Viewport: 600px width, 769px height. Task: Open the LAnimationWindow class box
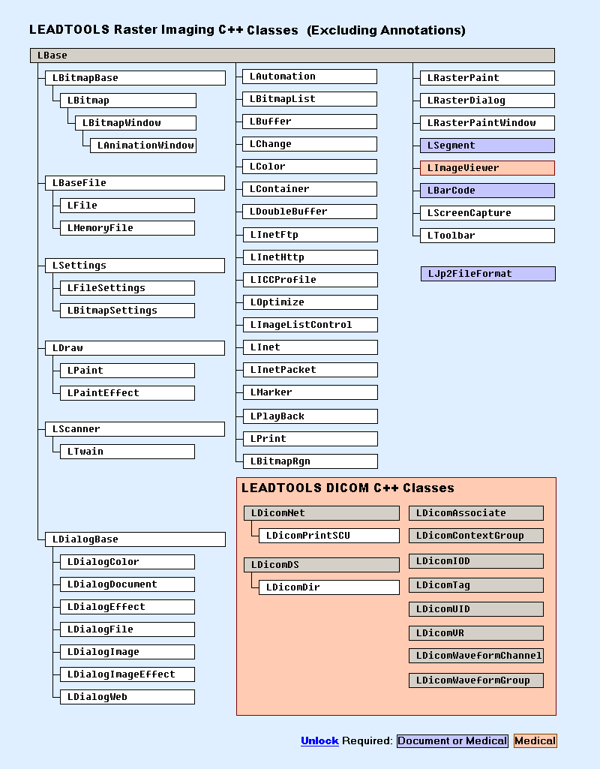[143, 146]
